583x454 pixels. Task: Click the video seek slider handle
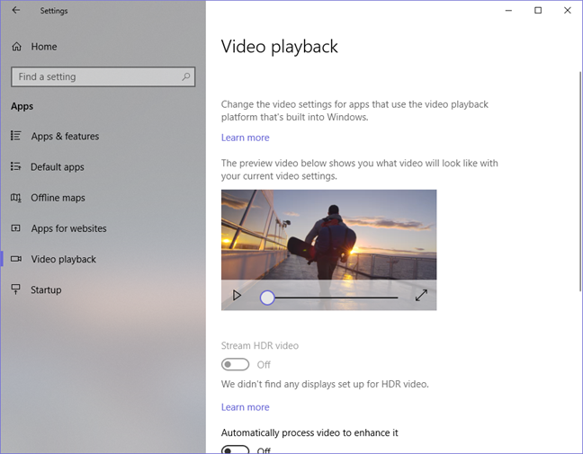(267, 298)
